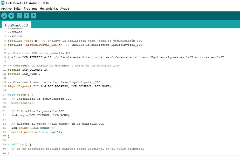Click the "#define LCD_ROWS 2" line
240x156 pixels.
tap(24, 74)
